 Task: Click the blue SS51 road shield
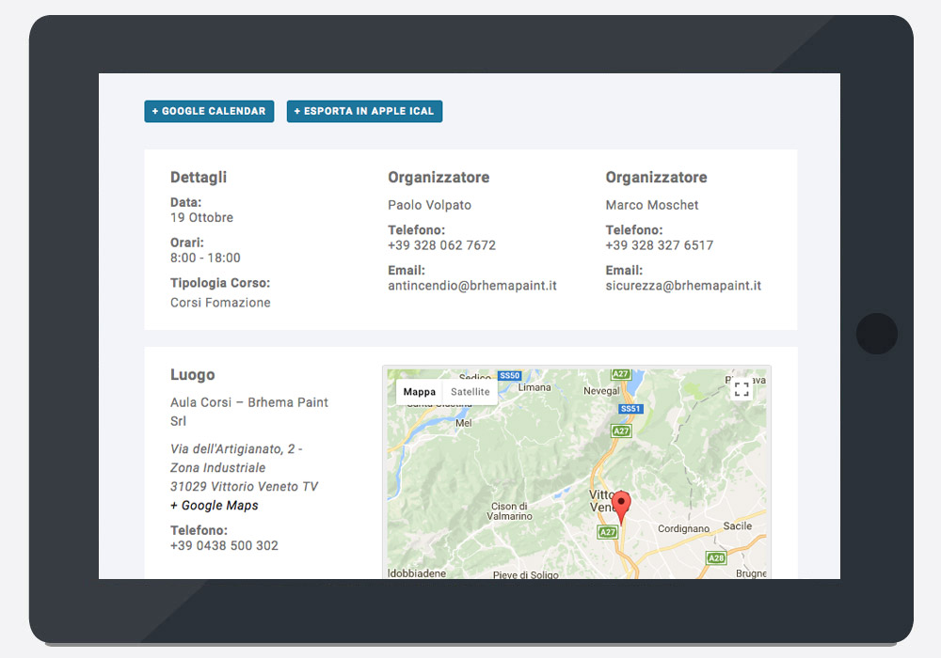pyautogui.click(x=630, y=409)
